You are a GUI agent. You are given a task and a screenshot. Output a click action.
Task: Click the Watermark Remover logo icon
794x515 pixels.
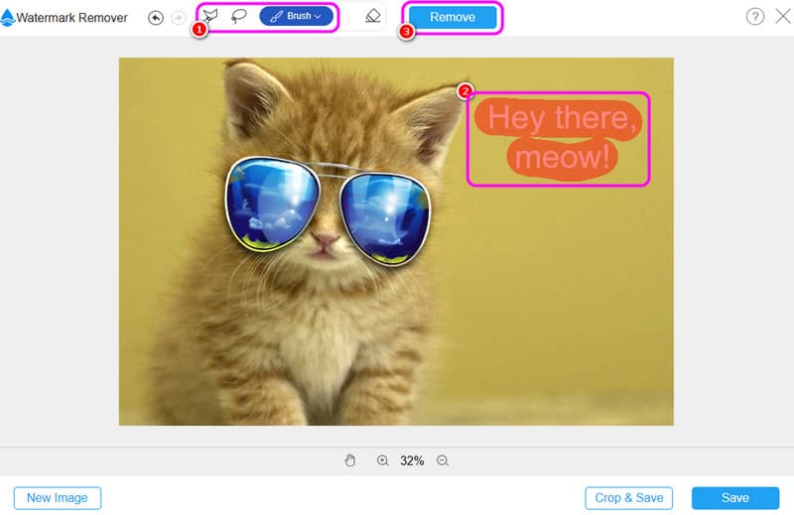click(8, 17)
